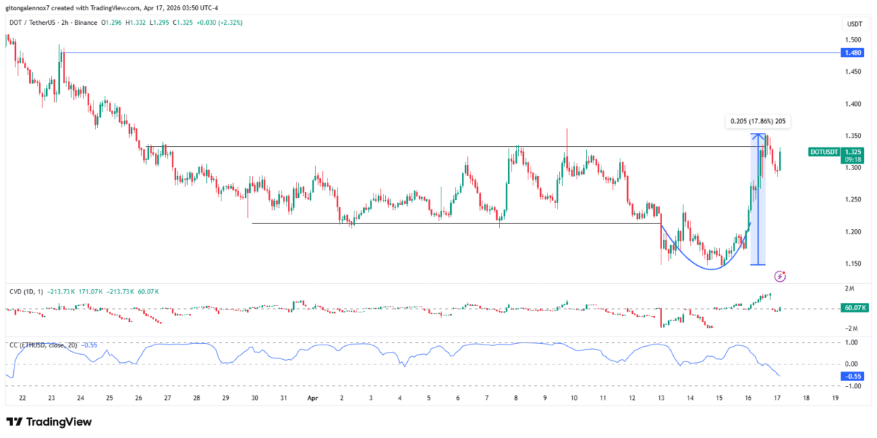The height and width of the screenshot is (438, 877).
Task: Click the blue 1.480 price alert label
Action: pyautogui.click(x=853, y=53)
